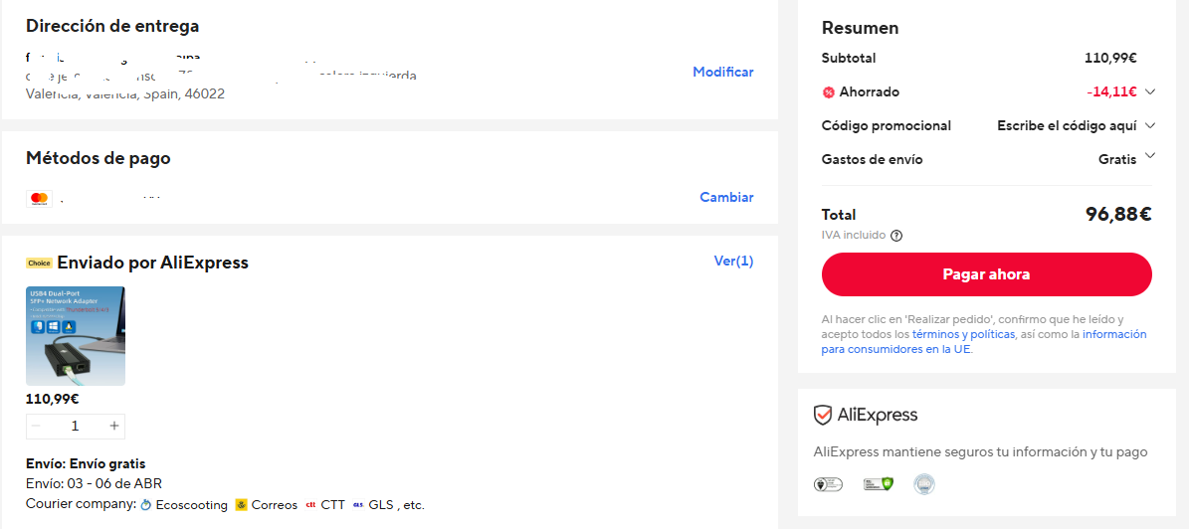This screenshot has height=529, width=1189.
Task: Click the AliExpress shield logo
Action: coord(823,415)
